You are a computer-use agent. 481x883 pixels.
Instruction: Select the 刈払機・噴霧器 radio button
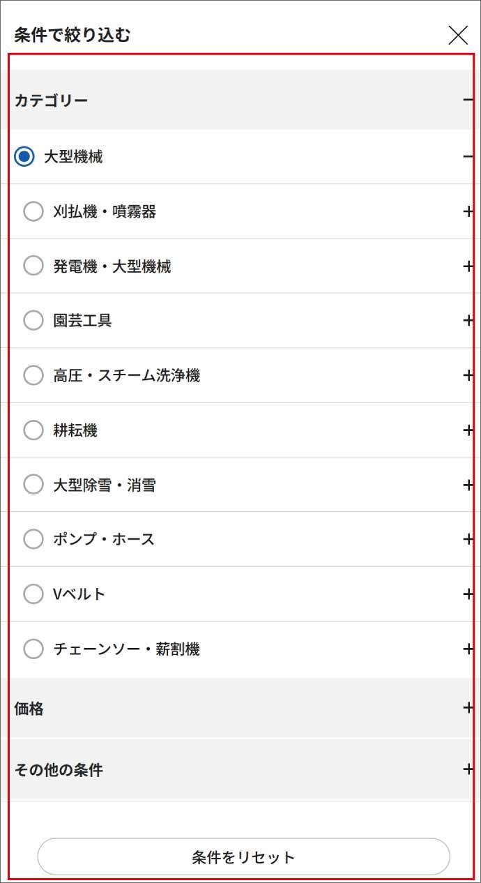[33, 211]
